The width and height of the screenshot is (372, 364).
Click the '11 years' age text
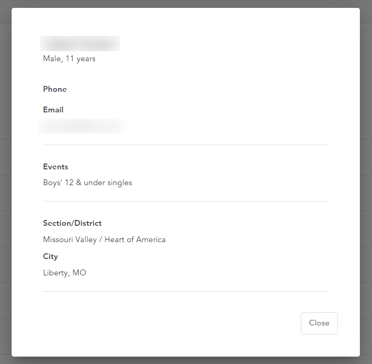80,59
